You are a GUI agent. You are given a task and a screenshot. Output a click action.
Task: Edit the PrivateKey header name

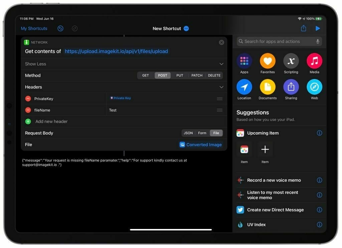(x=44, y=99)
